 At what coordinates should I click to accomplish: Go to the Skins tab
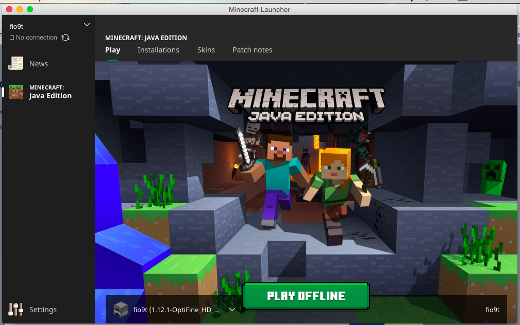(x=206, y=50)
